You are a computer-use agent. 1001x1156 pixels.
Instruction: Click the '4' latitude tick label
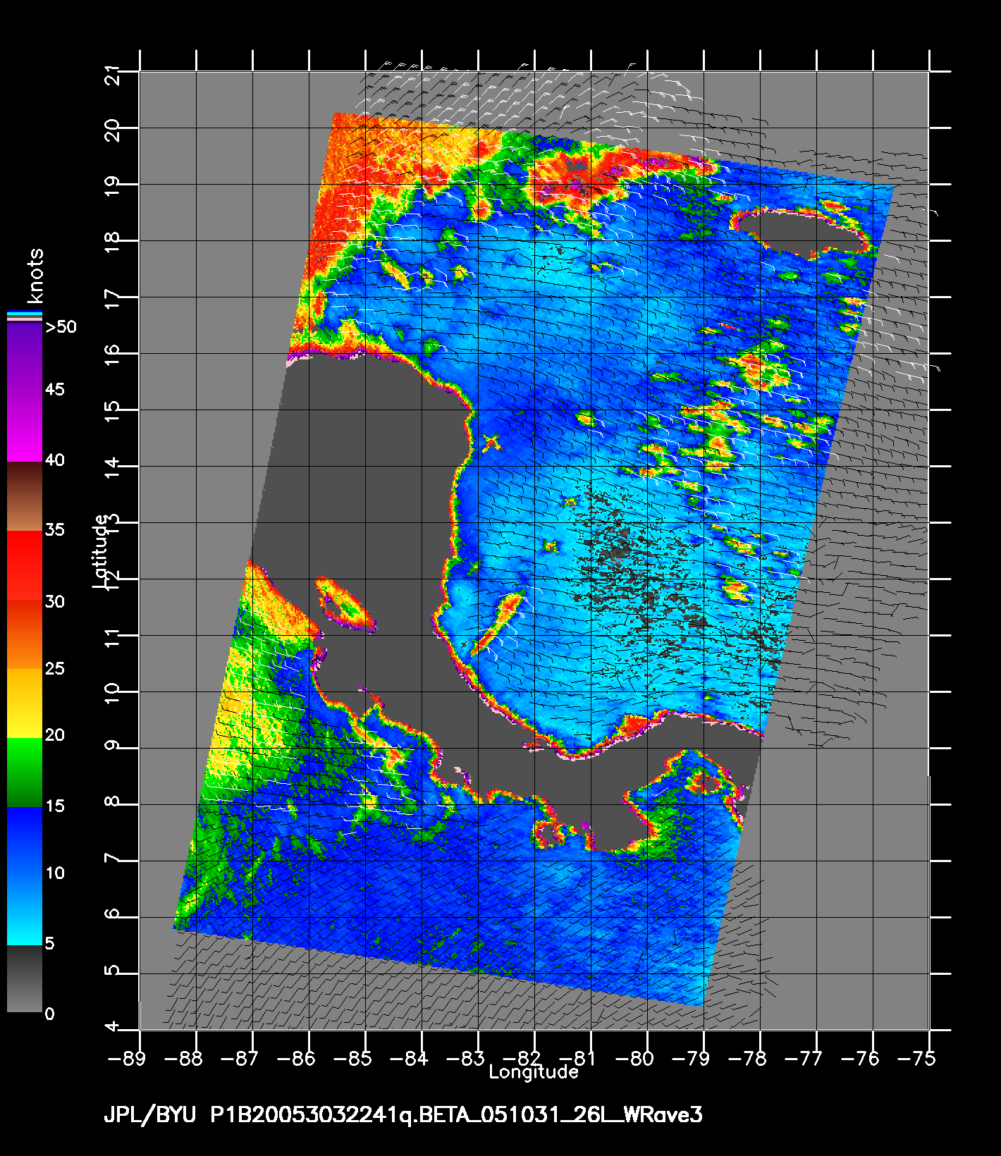coord(111,1027)
